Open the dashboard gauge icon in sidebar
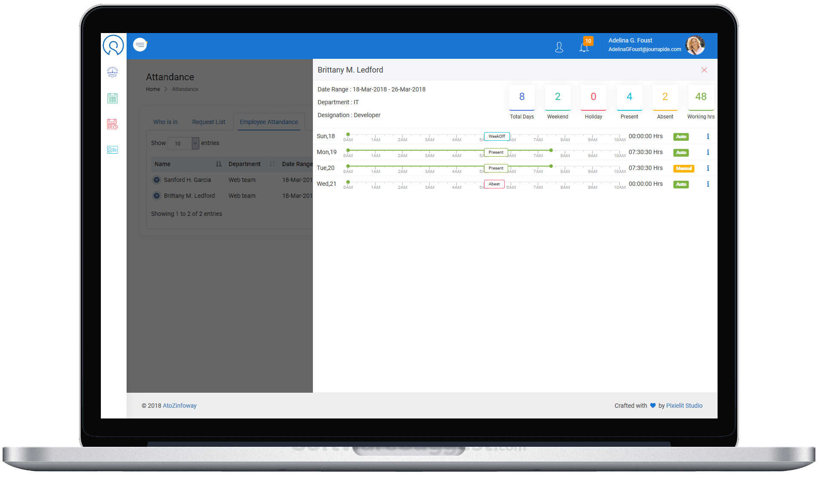Viewport: 818px width, 485px height. click(112, 72)
